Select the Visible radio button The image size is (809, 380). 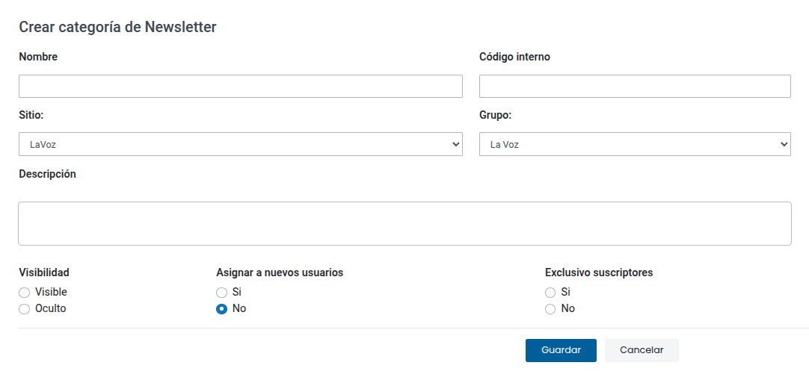(x=25, y=293)
